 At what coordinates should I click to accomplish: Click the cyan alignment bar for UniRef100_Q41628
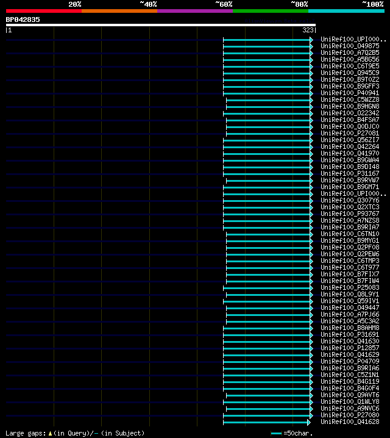coord(267,422)
